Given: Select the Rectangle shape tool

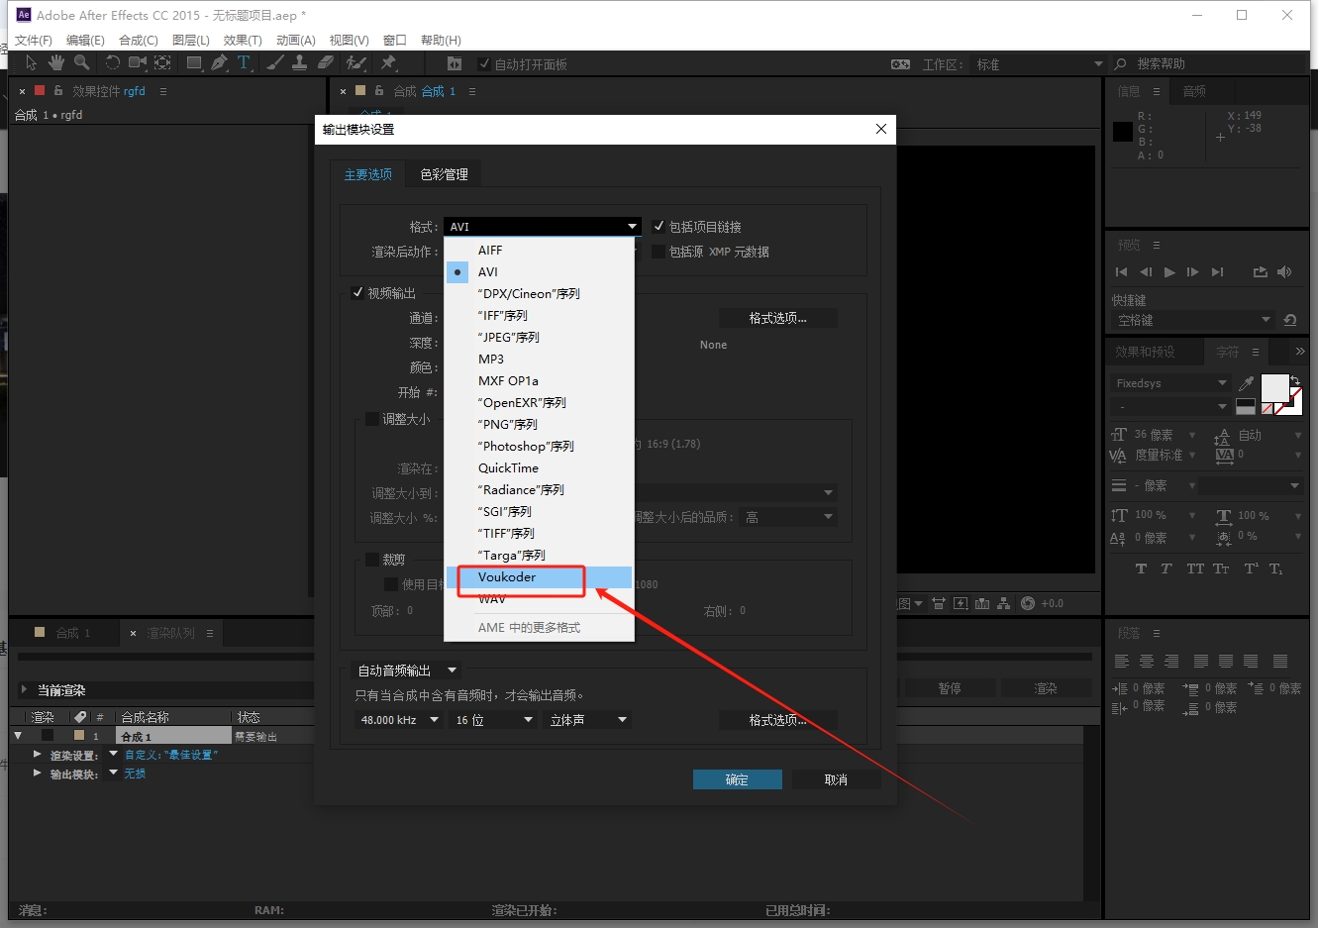Looking at the screenshot, I should click(x=194, y=62).
